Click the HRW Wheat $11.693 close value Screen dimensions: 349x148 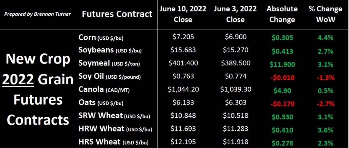coord(183,129)
